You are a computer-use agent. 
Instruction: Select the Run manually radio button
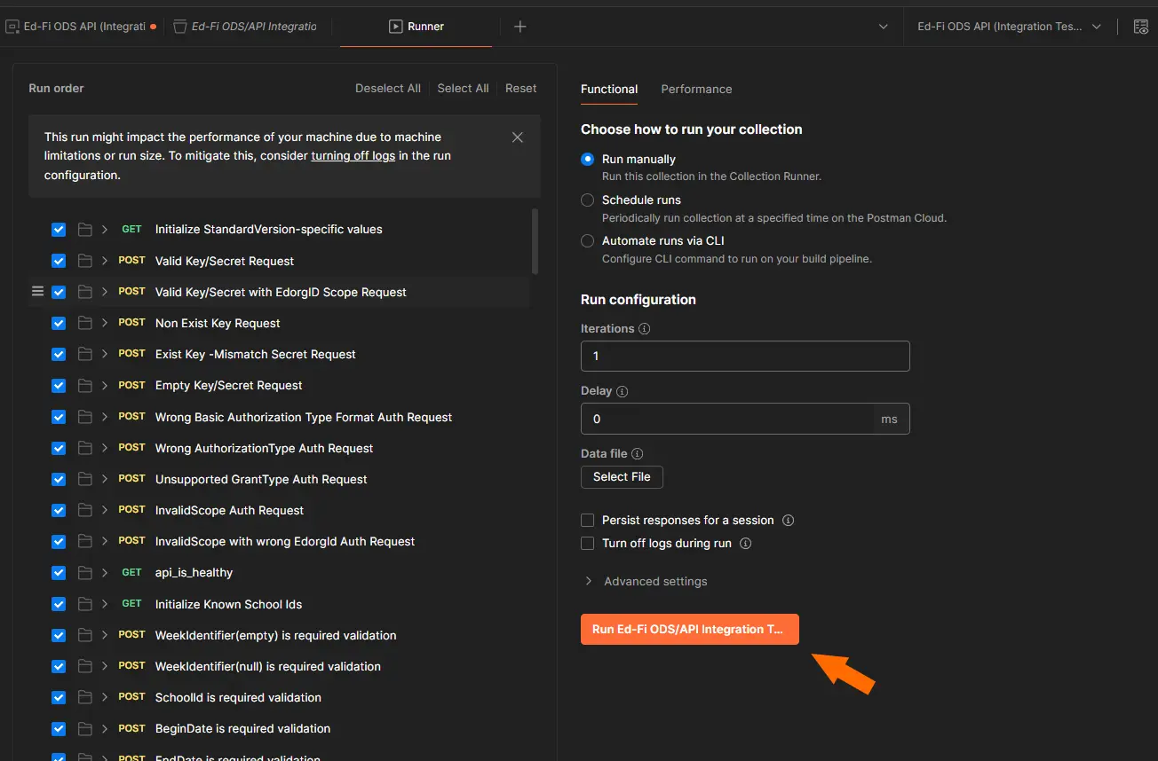pyautogui.click(x=587, y=160)
